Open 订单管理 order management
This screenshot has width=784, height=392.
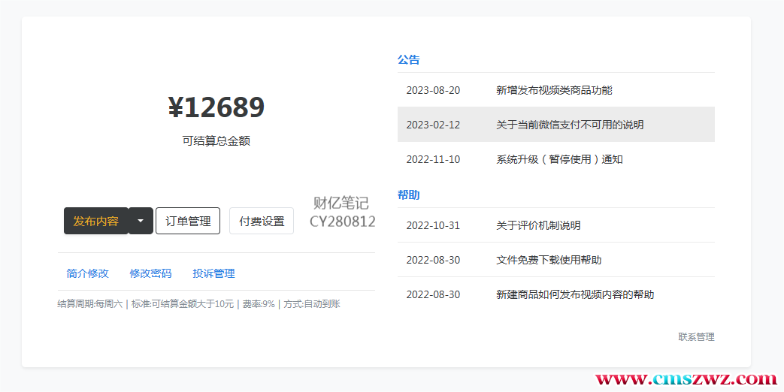point(188,221)
